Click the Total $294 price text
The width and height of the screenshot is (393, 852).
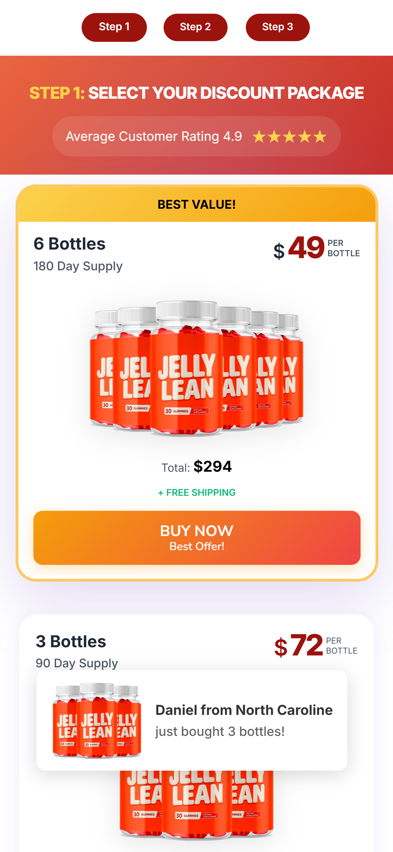coord(196,467)
